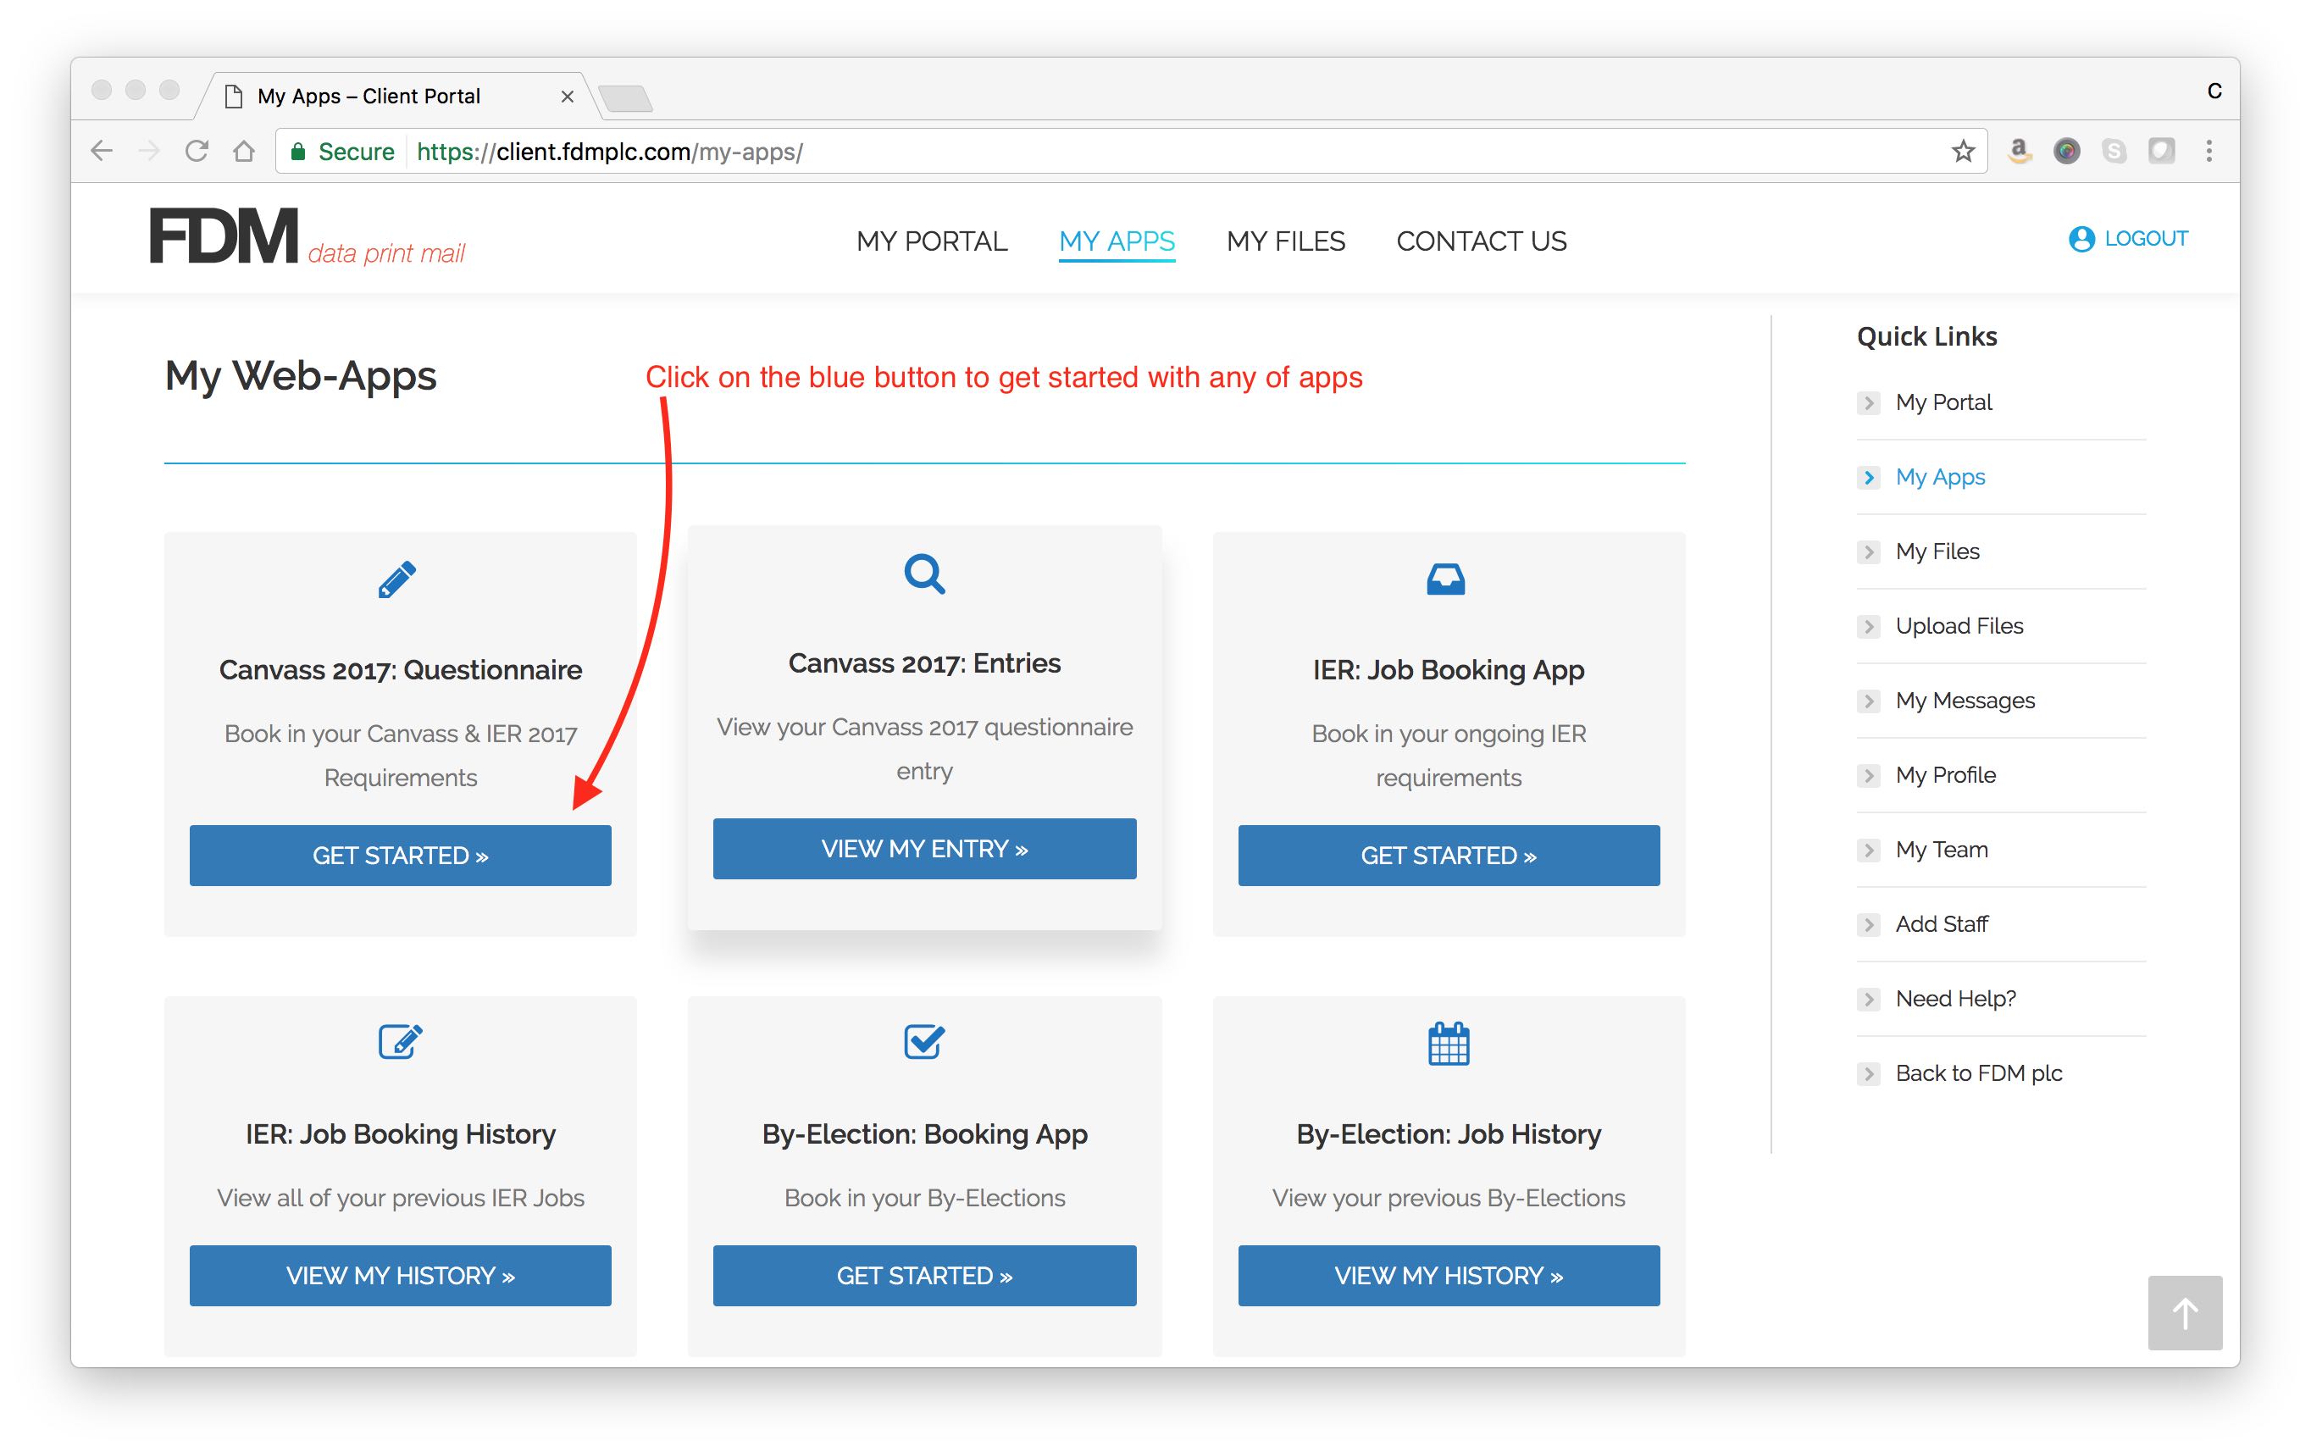The height and width of the screenshot is (1452, 2311).
Task: Click the scroll-to-top arrow button
Action: tap(2184, 1312)
